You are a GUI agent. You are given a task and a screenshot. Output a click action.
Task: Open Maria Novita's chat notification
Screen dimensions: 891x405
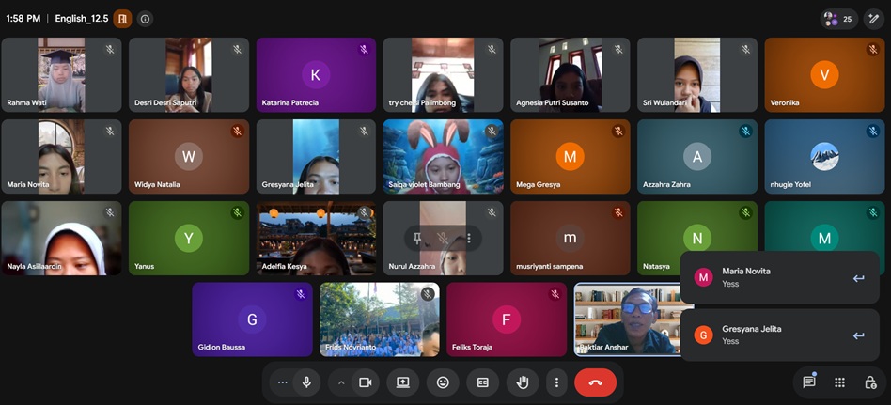click(x=780, y=277)
